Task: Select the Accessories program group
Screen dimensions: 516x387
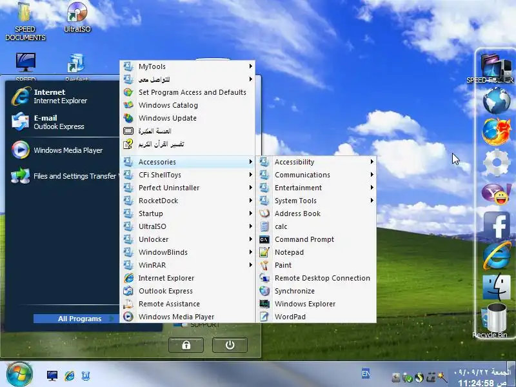Action: (188, 162)
